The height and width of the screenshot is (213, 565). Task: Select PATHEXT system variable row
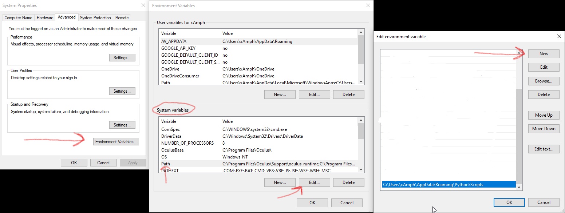tap(259, 170)
